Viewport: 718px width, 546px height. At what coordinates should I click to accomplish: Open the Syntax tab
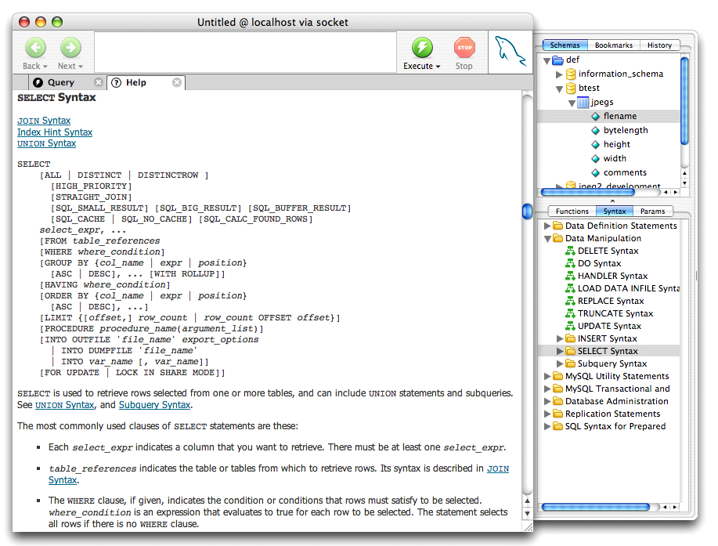[615, 212]
